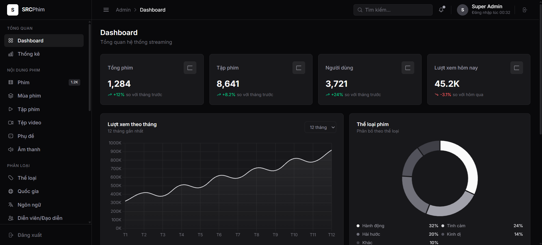Click the Tình cảm legend dot
The height and width of the screenshot is (245, 542).
443,226
